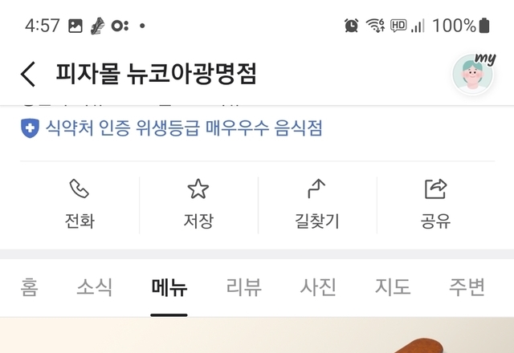The image size is (514, 353).
Task: Tap the directions arrow icon
Action: click(316, 189)
